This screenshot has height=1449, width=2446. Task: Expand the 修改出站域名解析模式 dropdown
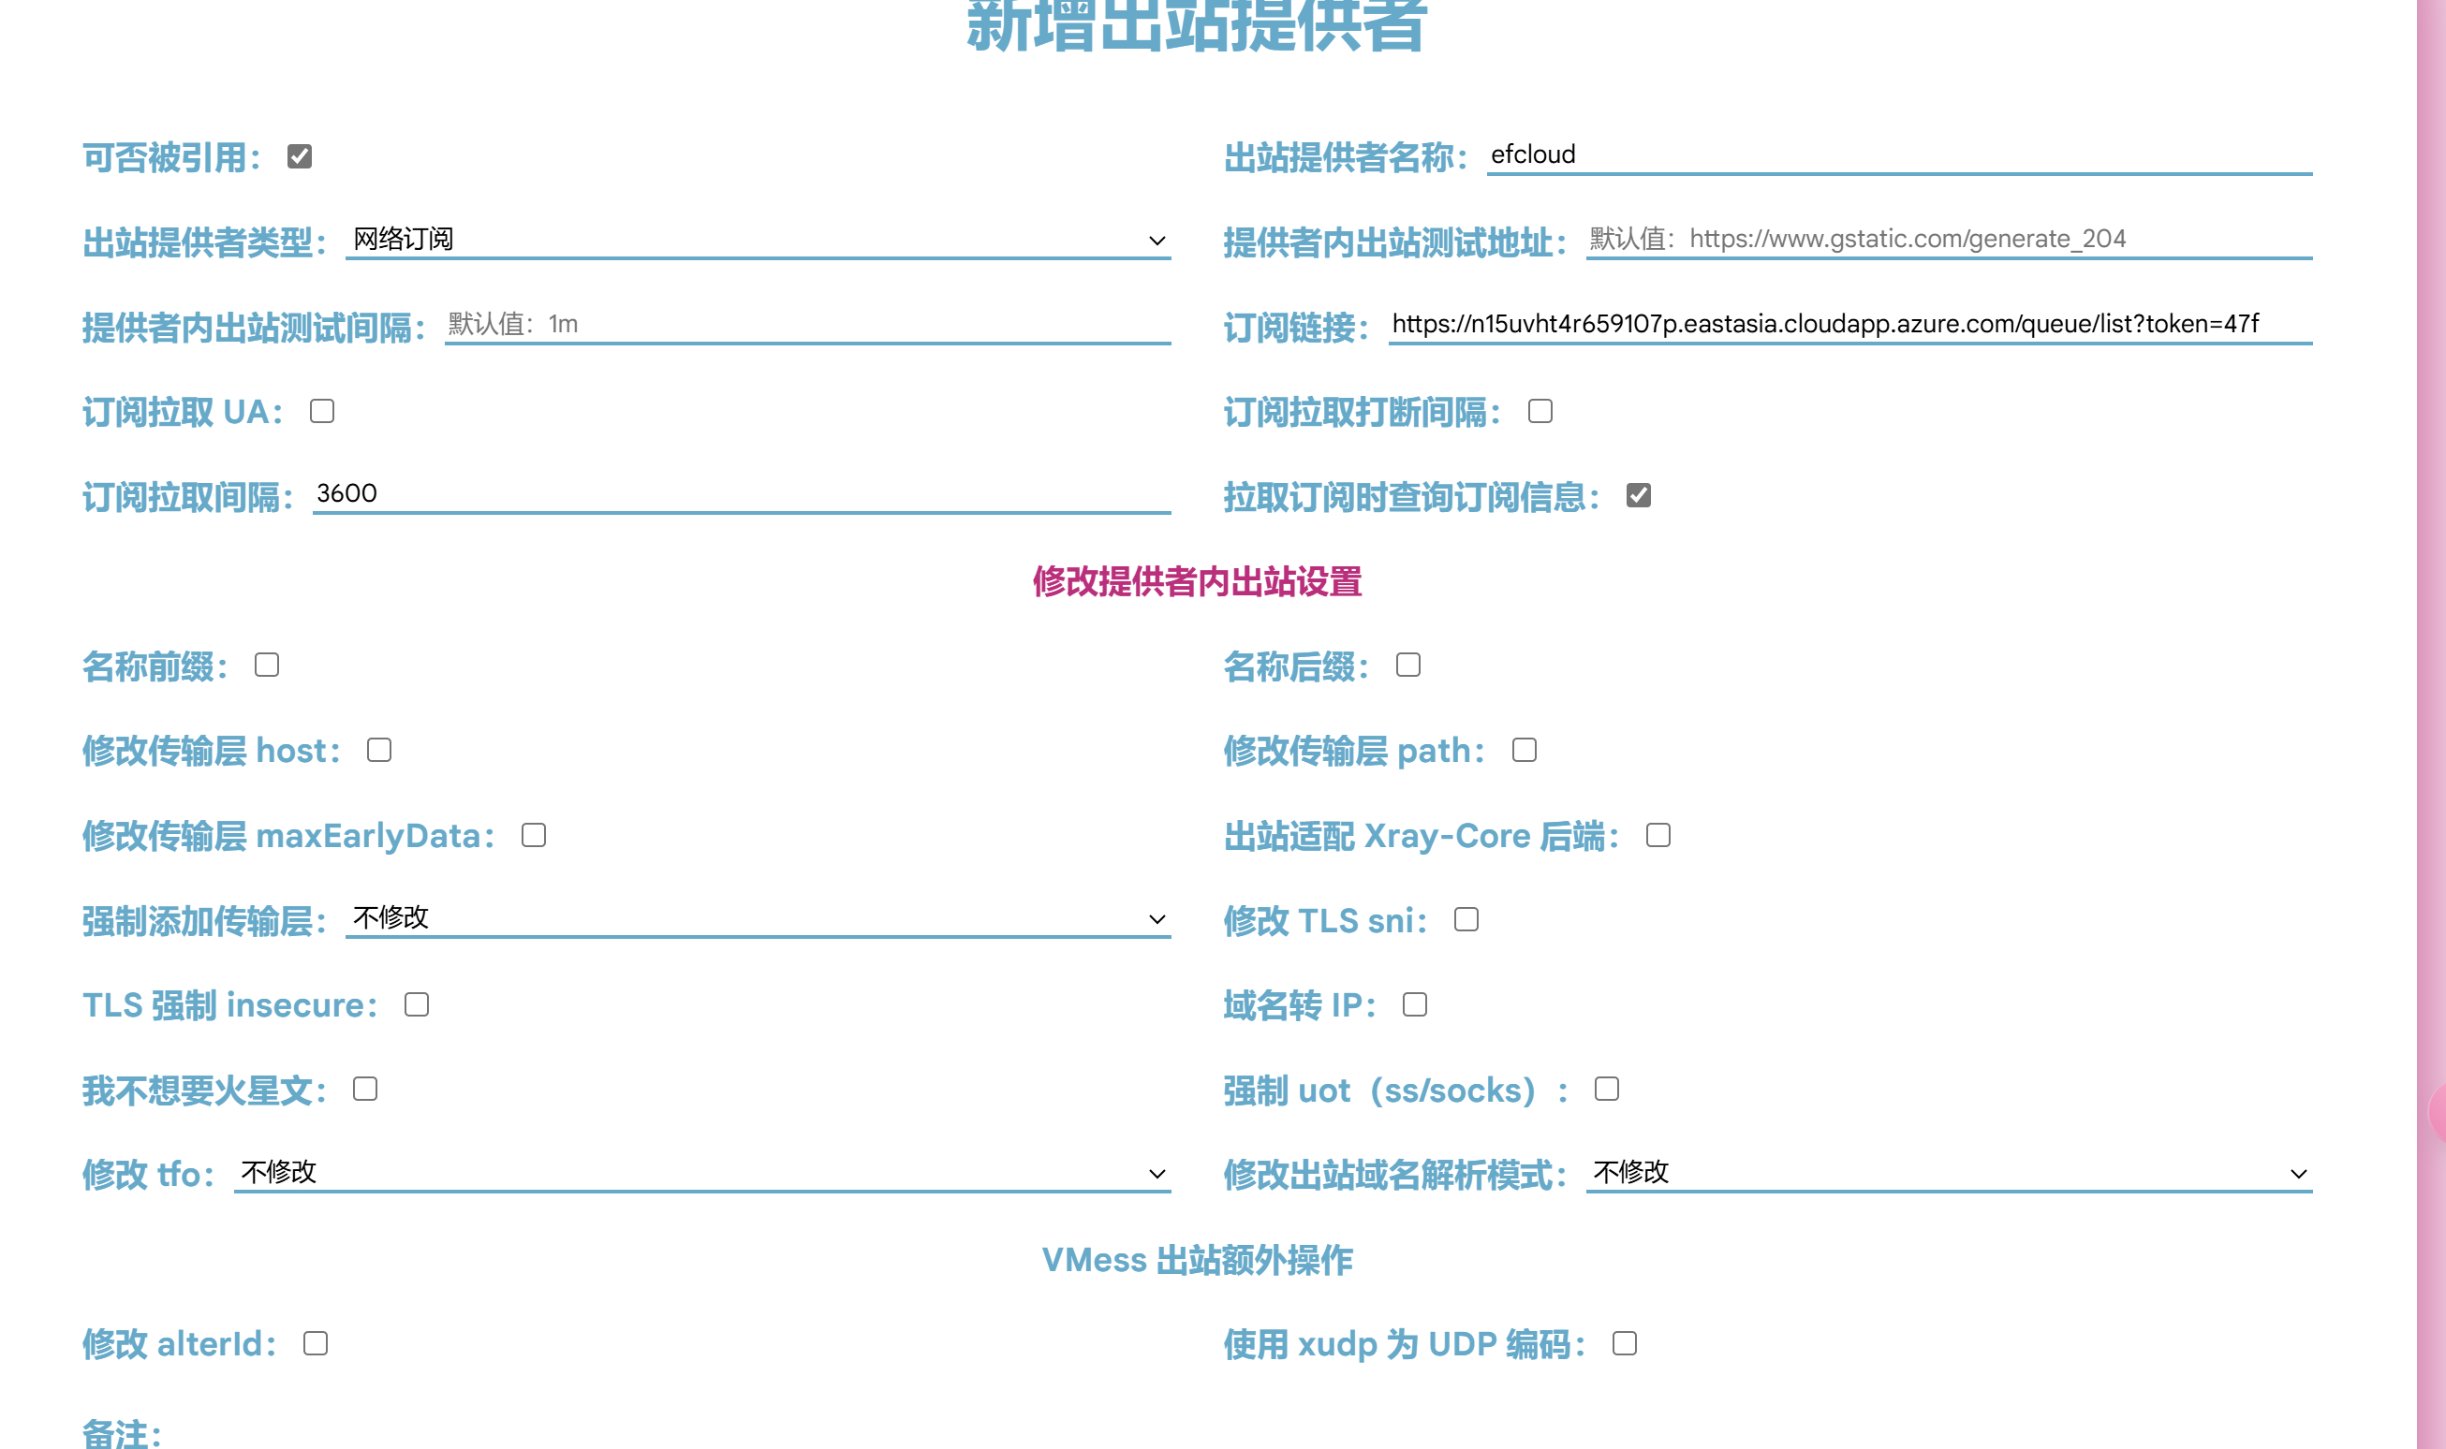(1948, 1172)
